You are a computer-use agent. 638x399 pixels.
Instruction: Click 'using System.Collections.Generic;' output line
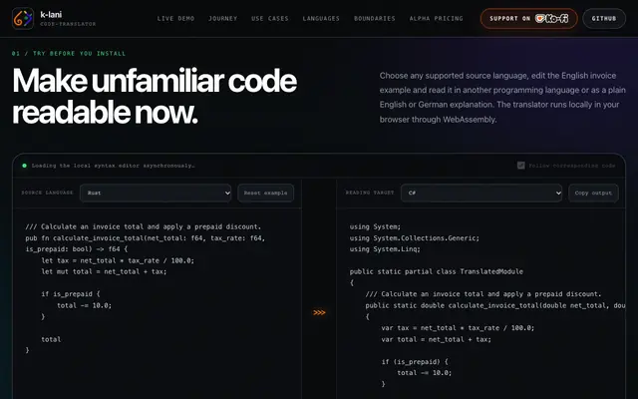[x=415, y=238]
